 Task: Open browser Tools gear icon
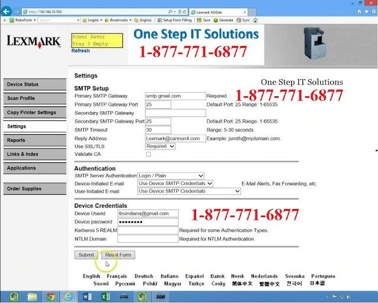point(374,12)
